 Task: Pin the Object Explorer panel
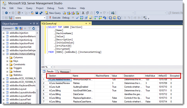34,24
